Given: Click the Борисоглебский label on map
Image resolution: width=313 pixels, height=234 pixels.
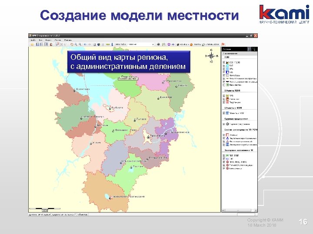Looking at the screenshot, I should click(136, 161).
